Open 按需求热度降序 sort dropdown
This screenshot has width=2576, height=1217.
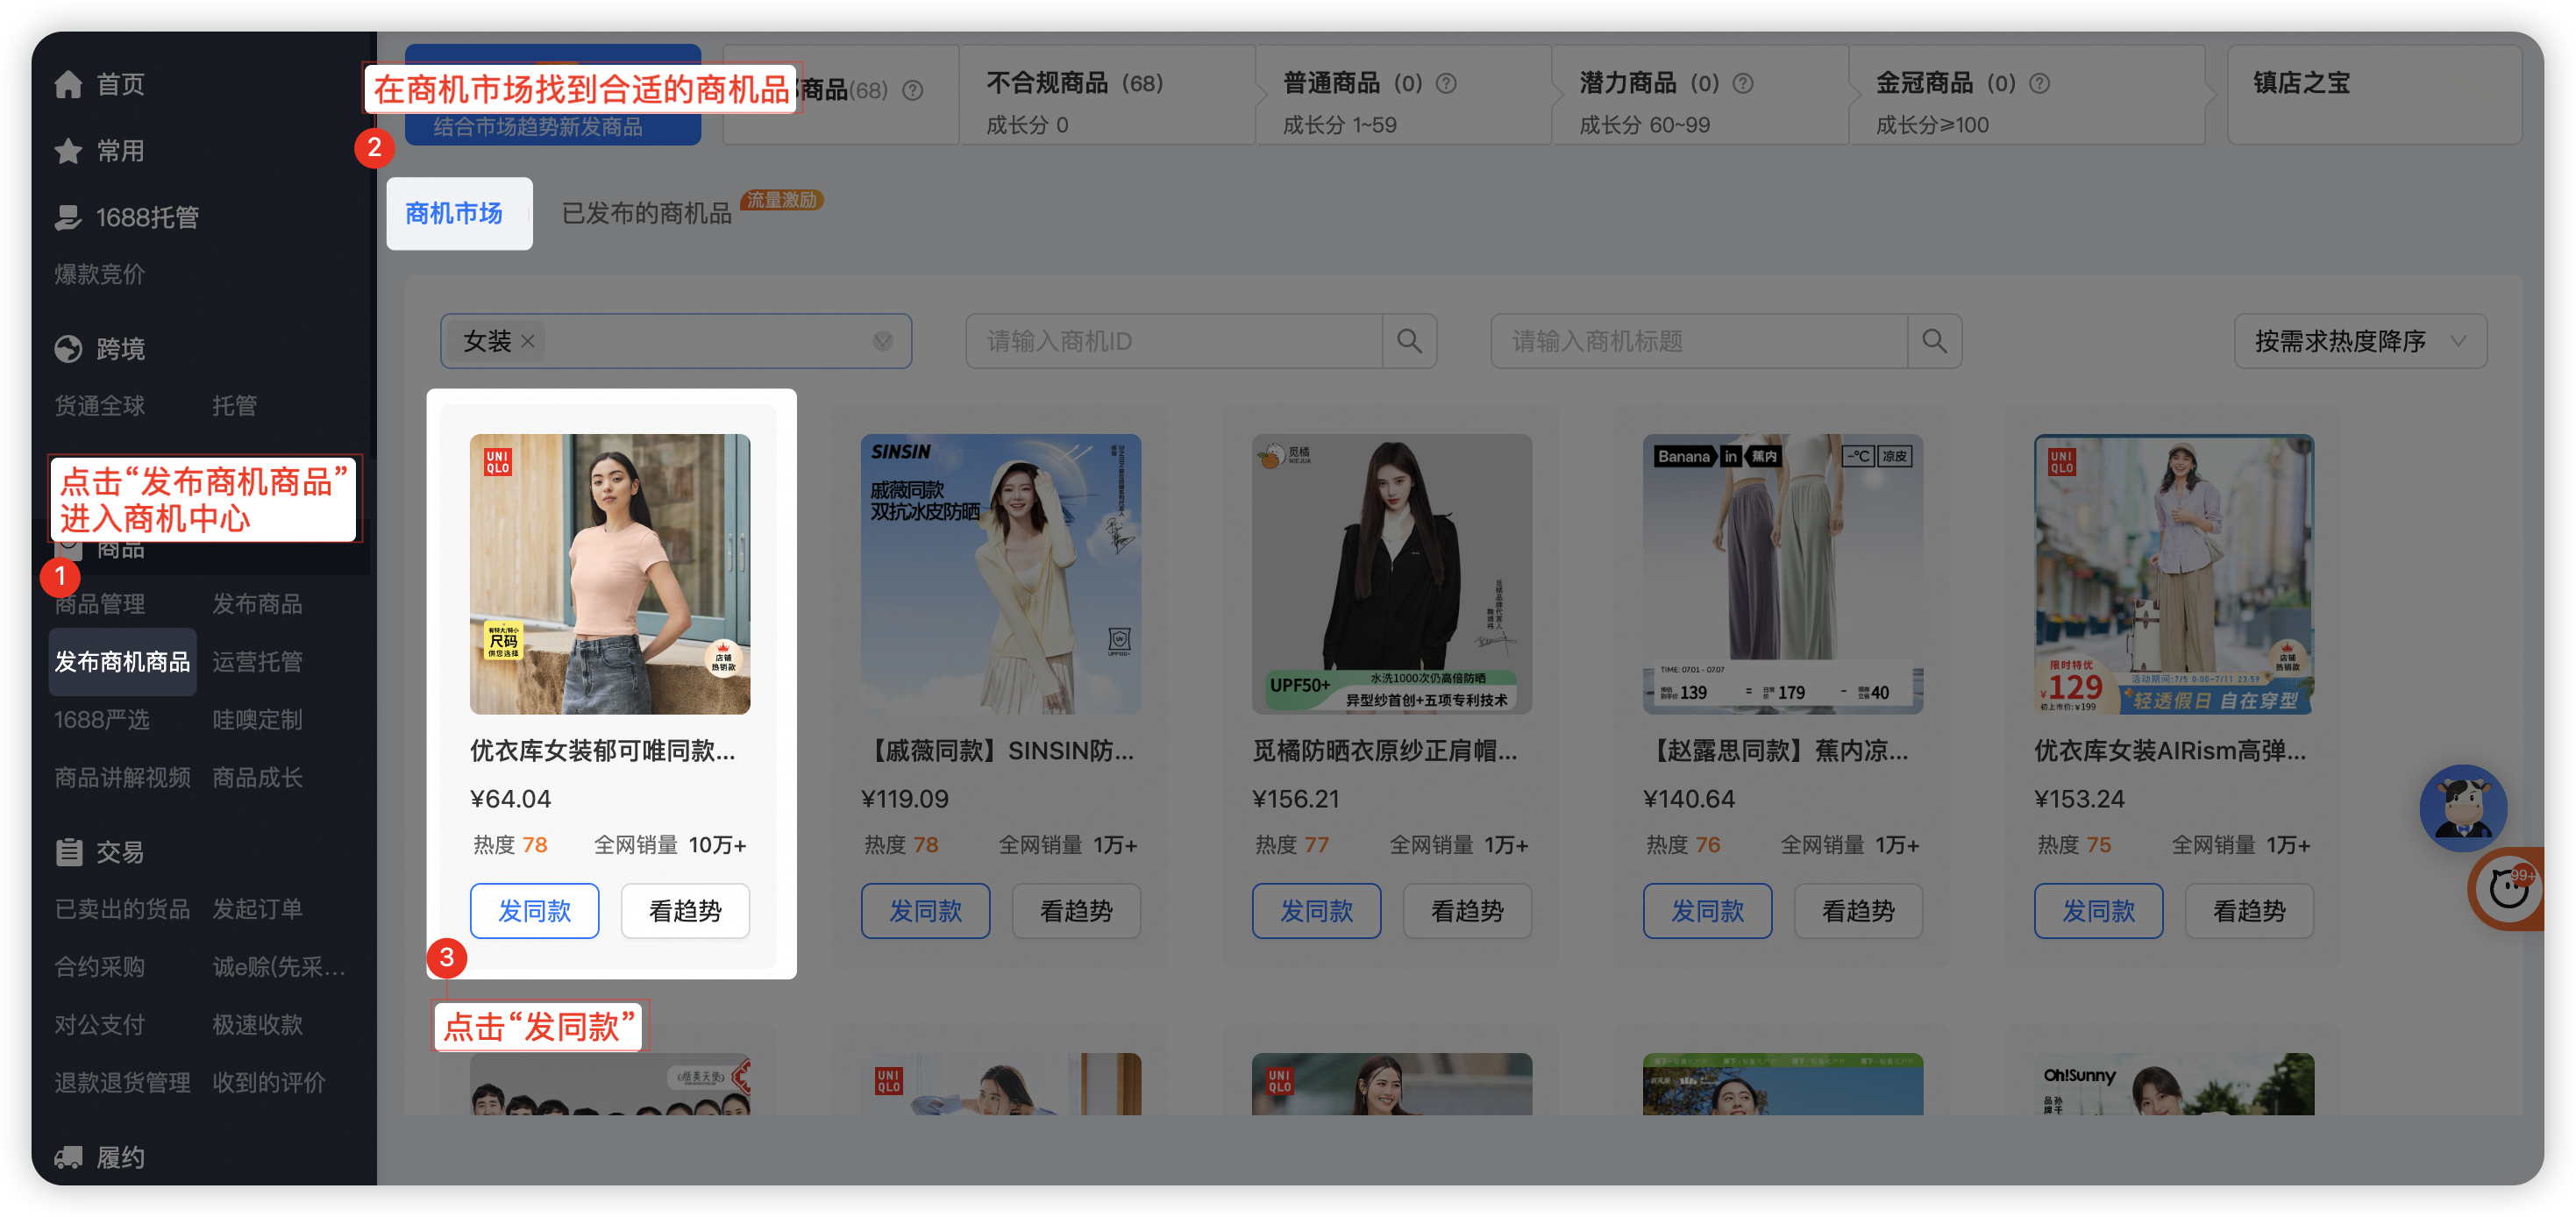2359,341
